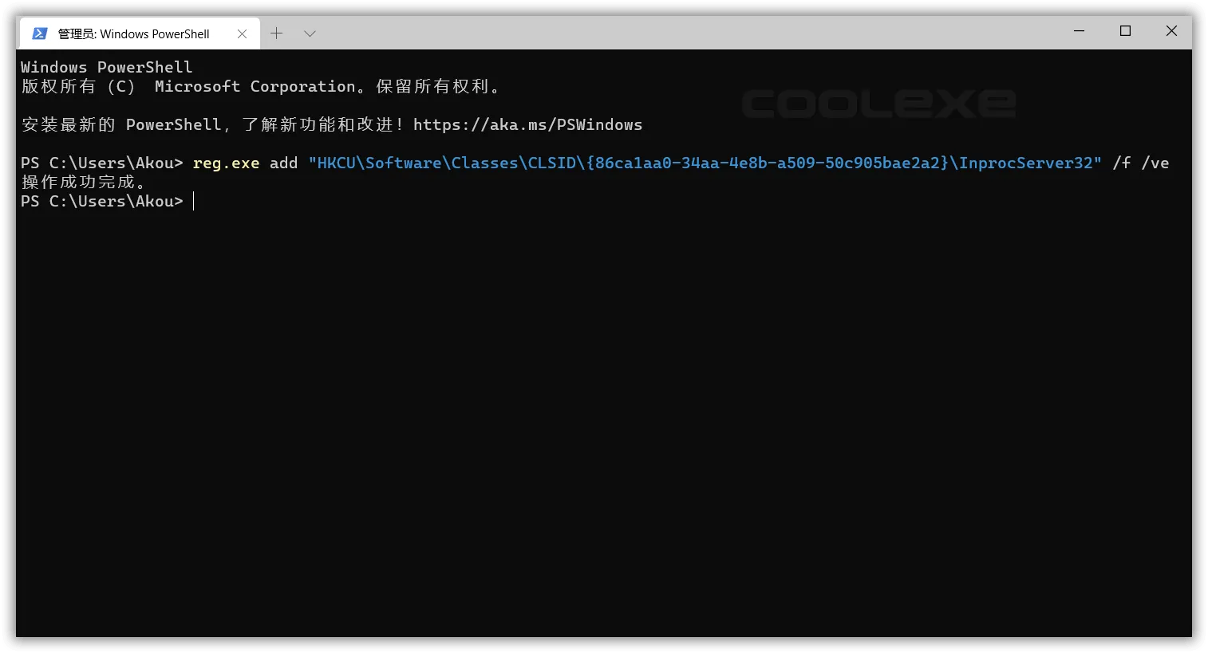Maximize the terminal window
The image size is (1208, 653).
1125,31
